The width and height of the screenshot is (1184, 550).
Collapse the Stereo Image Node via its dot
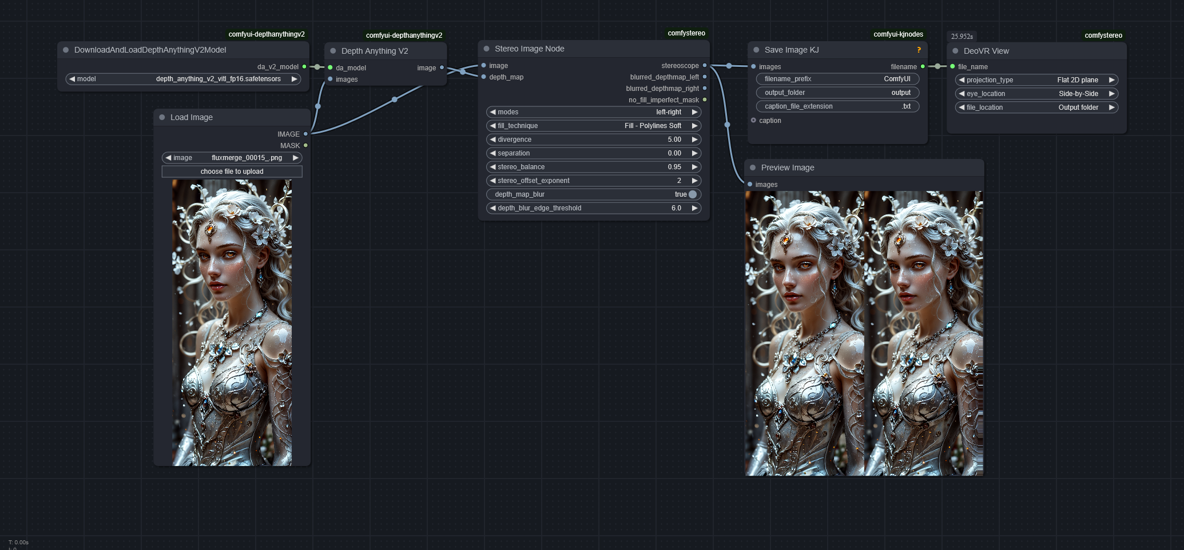tap(486, 49)
